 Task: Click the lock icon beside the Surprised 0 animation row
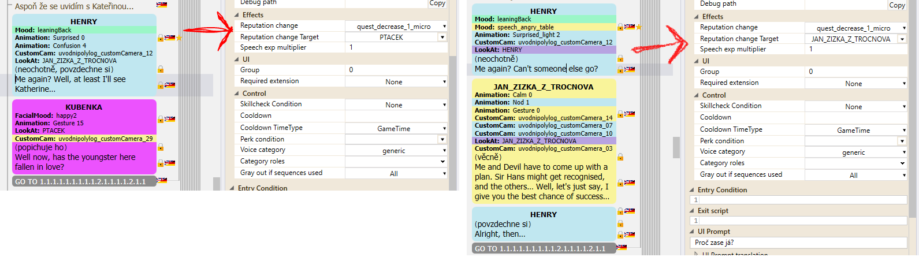point(161,38)
